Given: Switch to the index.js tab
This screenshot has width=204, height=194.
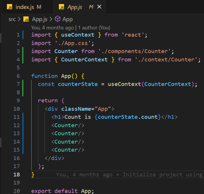Looking at the screenshot, I should (27, 7).
